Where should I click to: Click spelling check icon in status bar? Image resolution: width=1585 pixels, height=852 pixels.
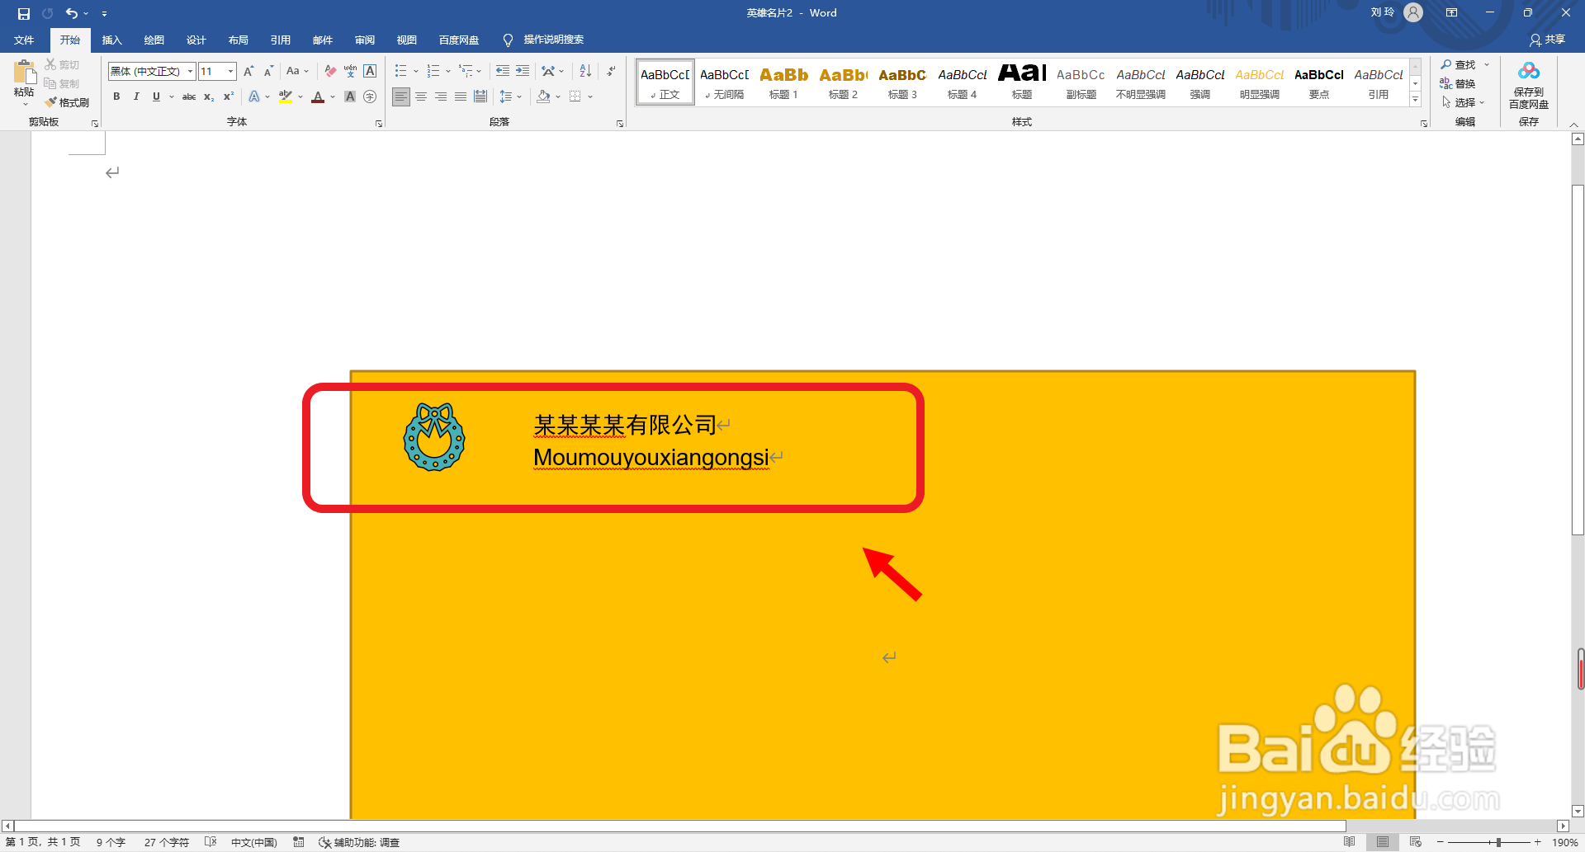(211, 842)
